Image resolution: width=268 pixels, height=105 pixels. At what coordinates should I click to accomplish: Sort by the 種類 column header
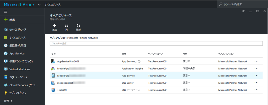(124, 54)
